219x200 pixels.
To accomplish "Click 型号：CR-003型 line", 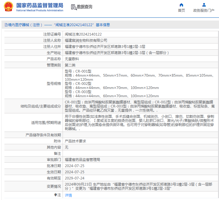I will point(78,92).
